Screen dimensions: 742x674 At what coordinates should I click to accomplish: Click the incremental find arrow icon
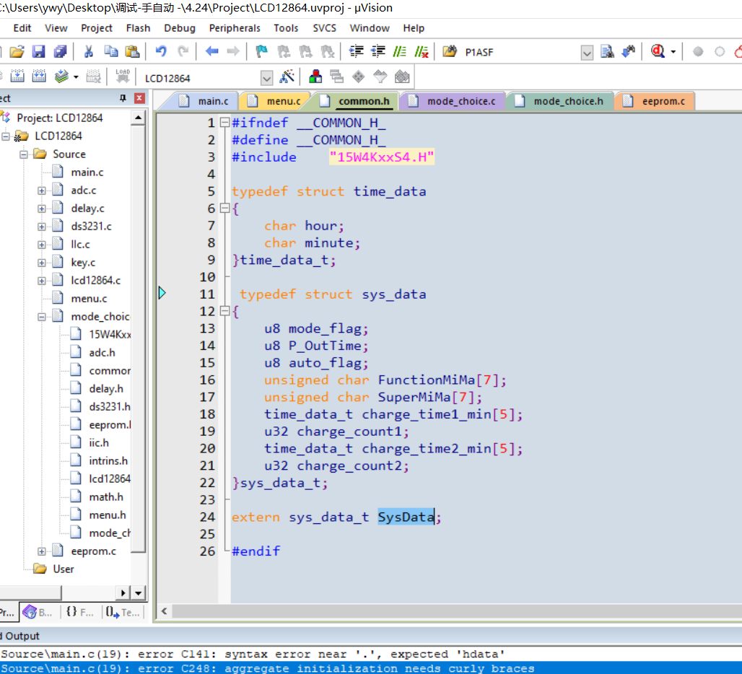[x=629, y=51]
